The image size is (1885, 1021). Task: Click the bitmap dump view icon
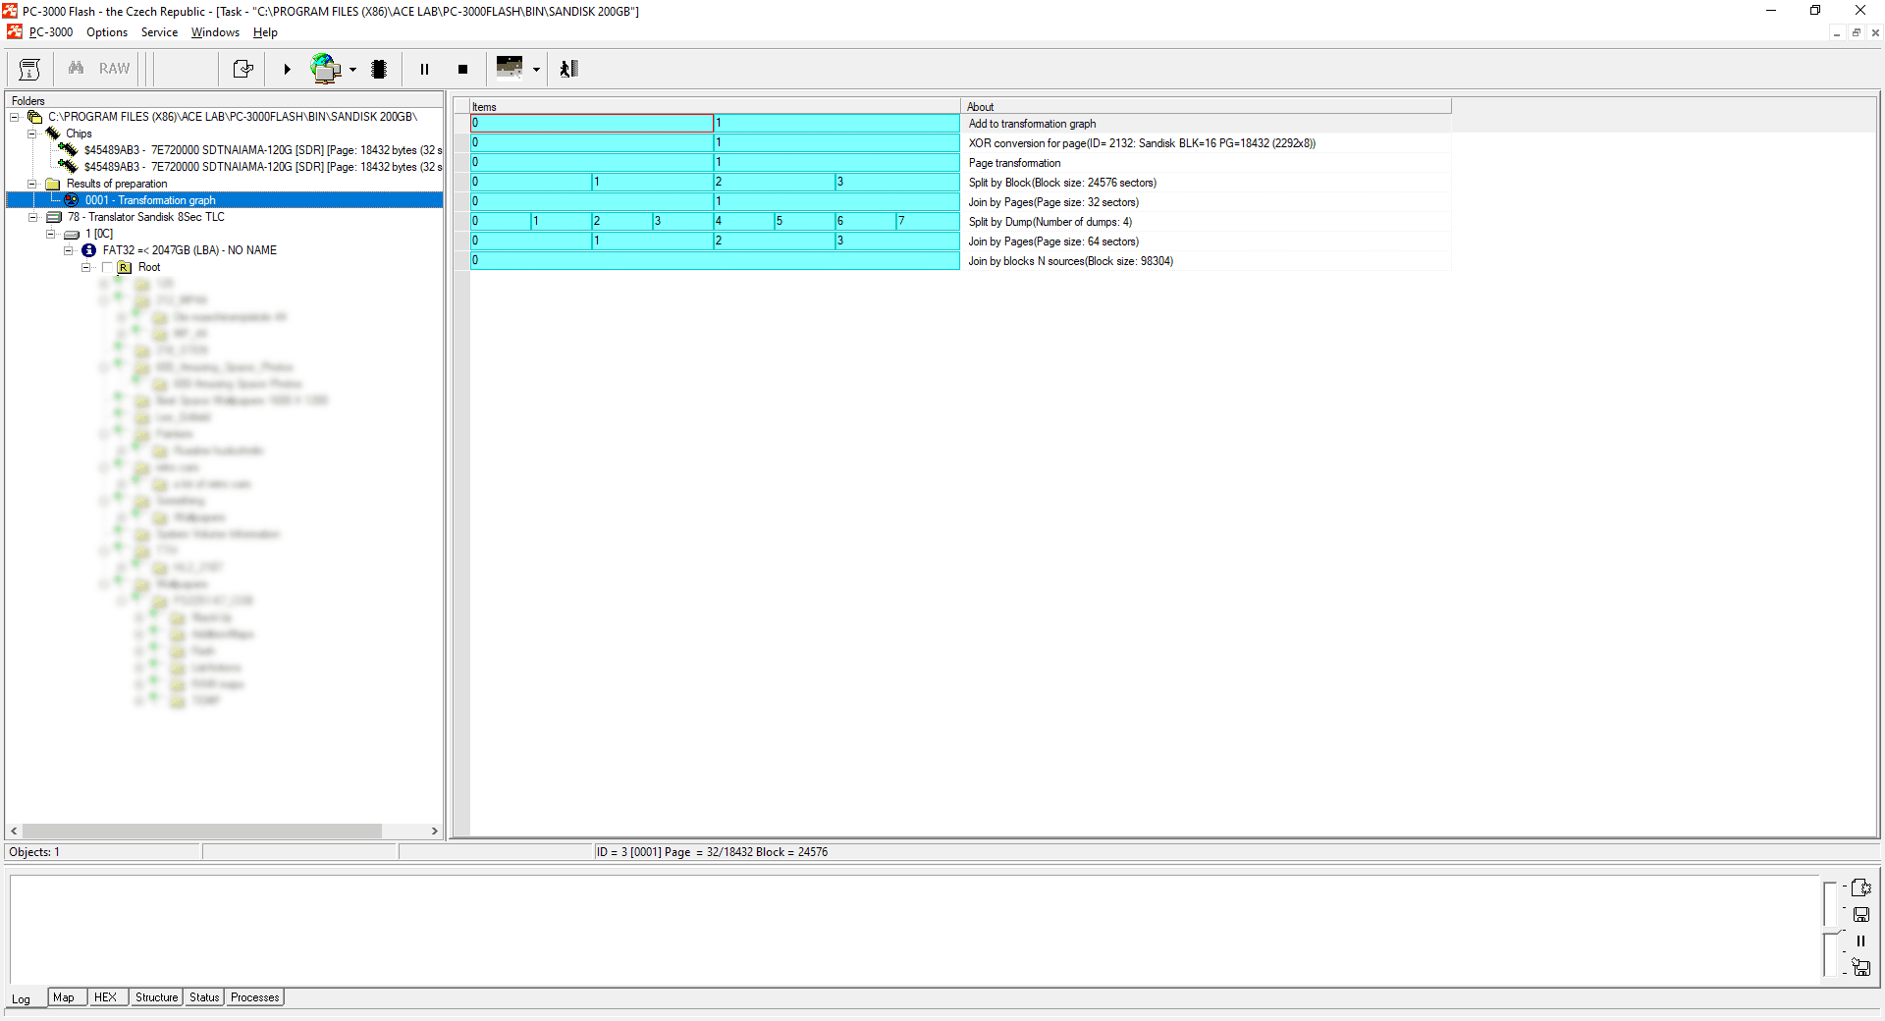click(510, 67)
